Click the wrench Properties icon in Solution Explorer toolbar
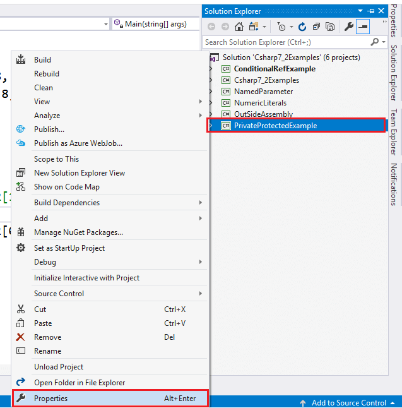The image size is (402, 408). click(x=349, y=27)
